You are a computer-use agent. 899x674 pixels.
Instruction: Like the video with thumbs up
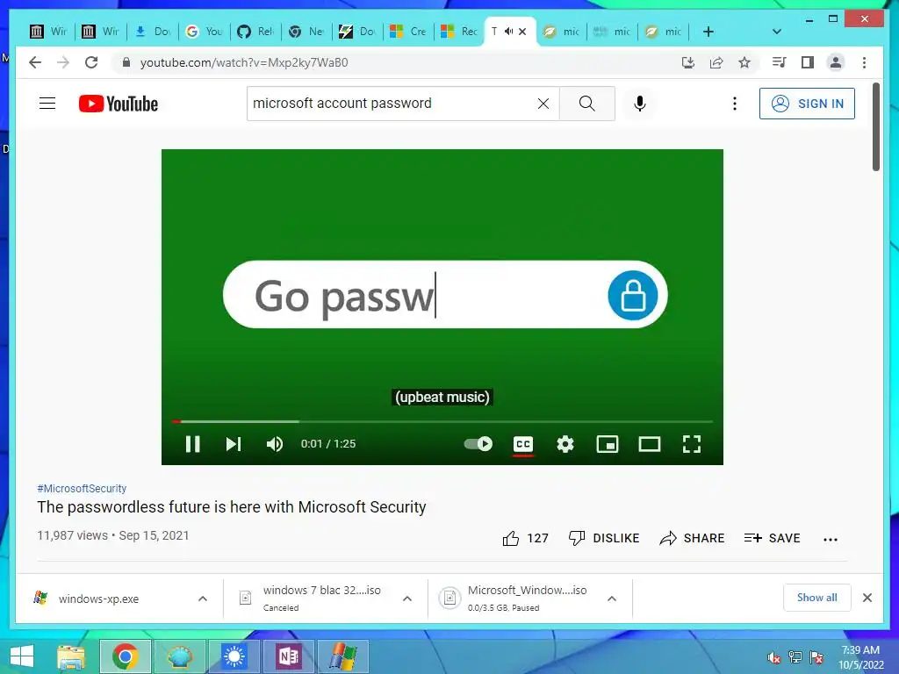(x=525, y=538)
